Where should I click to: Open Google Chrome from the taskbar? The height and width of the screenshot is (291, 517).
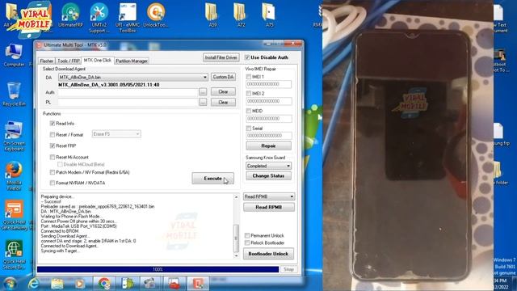[104, 284]
